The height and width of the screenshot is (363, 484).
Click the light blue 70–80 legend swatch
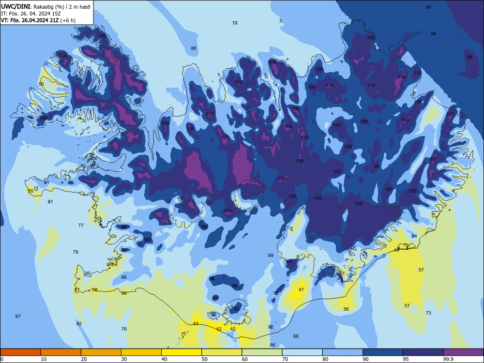click(302, 352)
